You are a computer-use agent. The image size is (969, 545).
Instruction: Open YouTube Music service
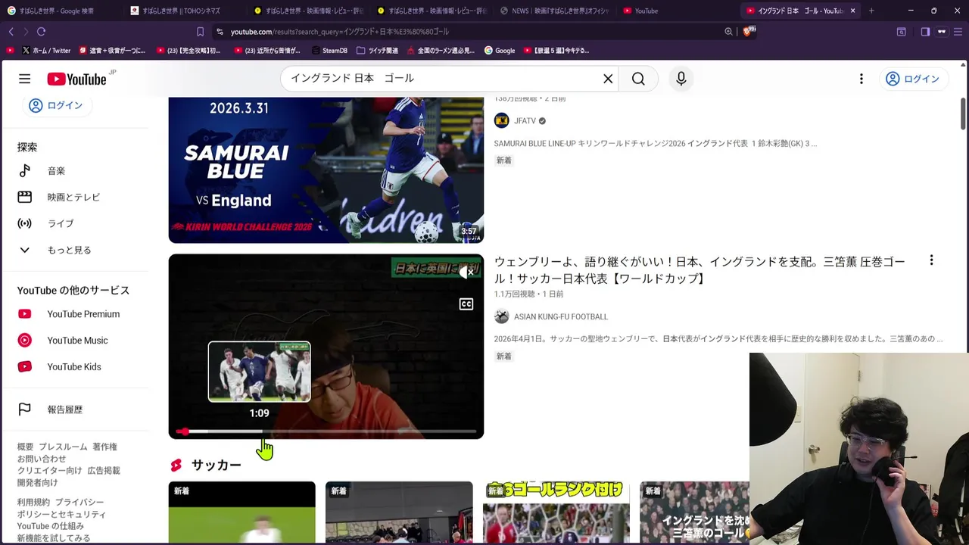pyautogui.click(x=76, y=341)
